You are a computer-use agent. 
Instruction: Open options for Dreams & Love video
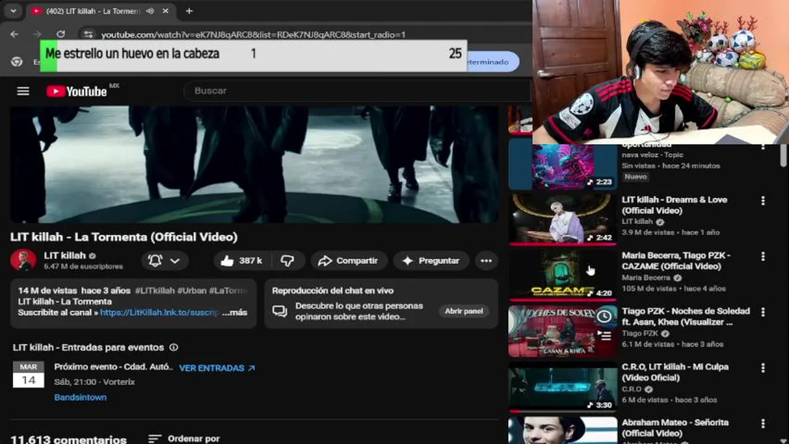[x=763, y=201]
